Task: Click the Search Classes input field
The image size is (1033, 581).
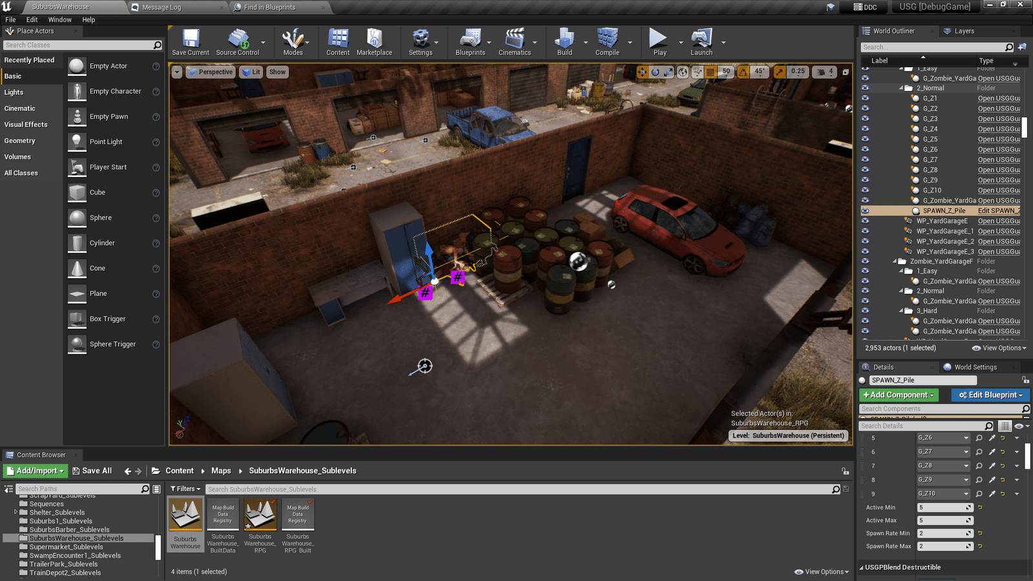Action: coord(83,45)
